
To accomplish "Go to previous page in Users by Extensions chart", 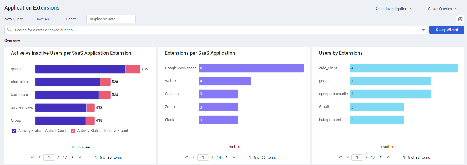I will coord(348,157).
